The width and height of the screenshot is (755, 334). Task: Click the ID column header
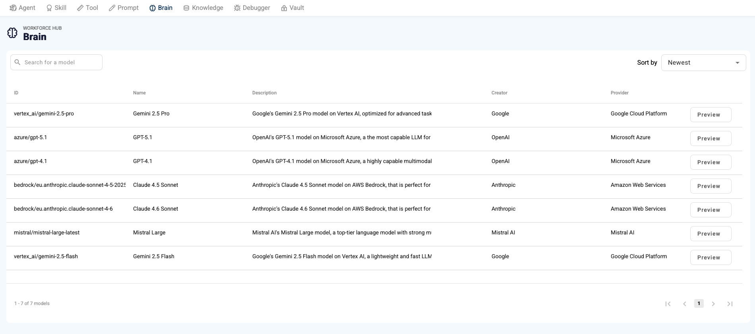click(16, 93)
